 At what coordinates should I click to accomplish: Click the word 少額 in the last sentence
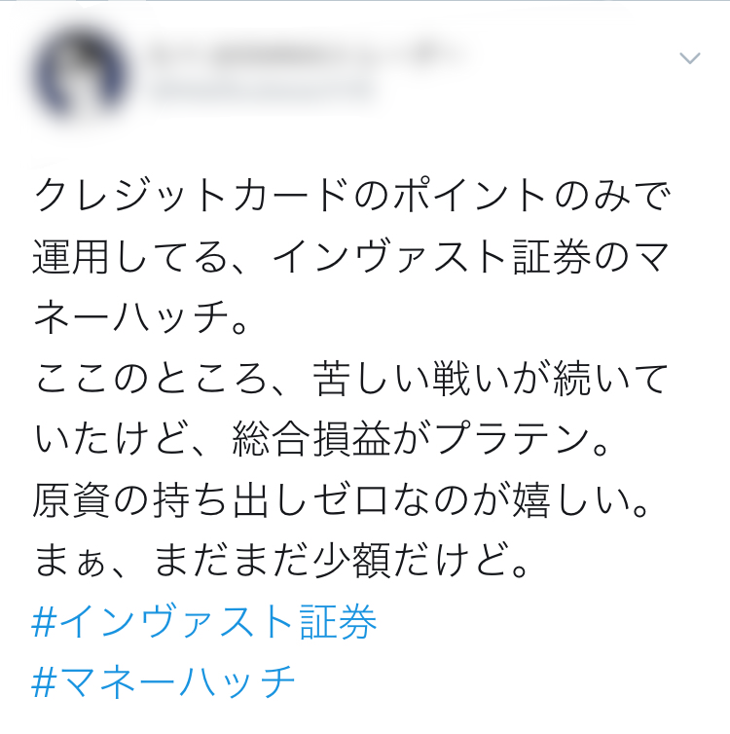coord(351,561)
